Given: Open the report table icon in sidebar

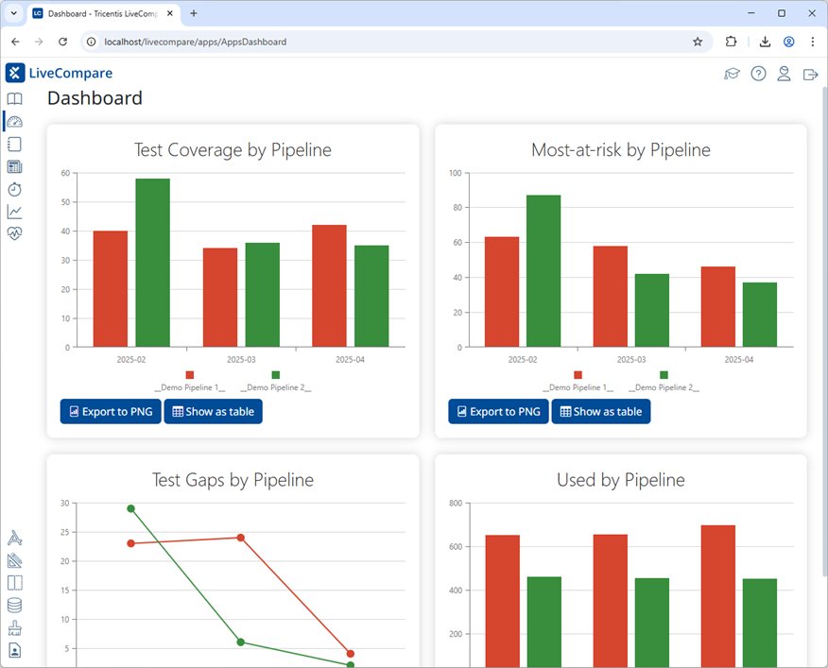Looking at the screenshot, I should point(13,166).
